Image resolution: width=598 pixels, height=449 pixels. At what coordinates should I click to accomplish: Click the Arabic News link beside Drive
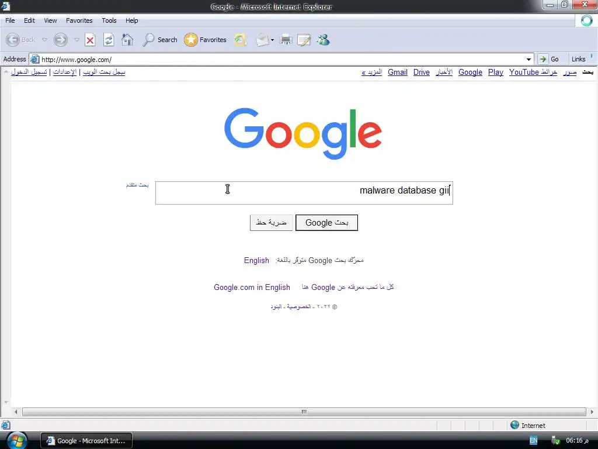444,72
